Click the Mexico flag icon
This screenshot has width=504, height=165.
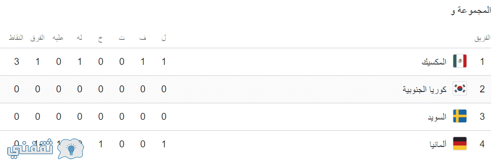click(x=460, y=62)
